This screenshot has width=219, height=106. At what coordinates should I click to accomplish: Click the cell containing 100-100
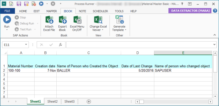(x=21, y=71)
